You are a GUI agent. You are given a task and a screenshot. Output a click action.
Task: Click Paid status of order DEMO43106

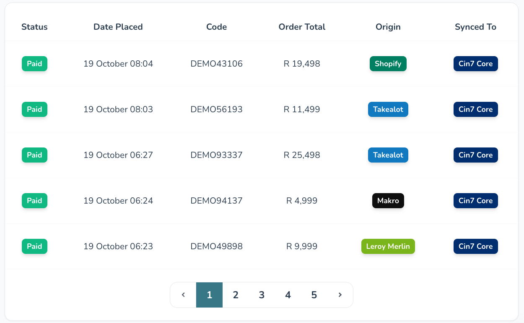click(34, 64)
